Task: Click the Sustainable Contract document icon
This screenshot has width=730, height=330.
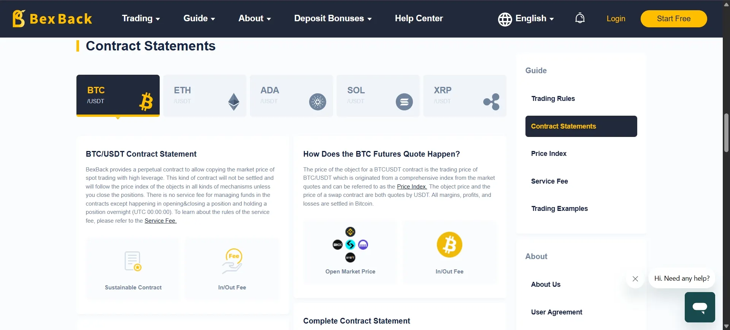Action: point(133,261)
